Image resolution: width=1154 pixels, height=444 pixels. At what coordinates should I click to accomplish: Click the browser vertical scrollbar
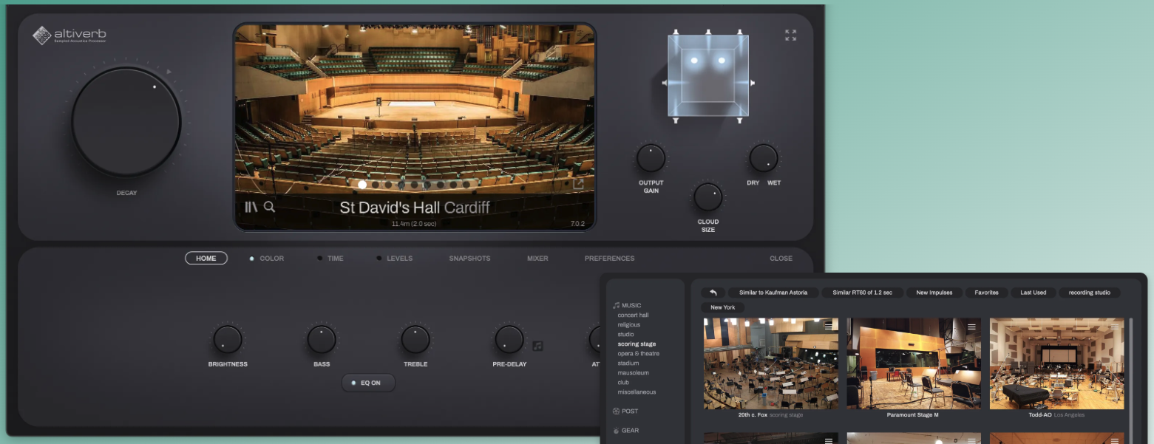pyautogui.click(x=1130, y=380)
